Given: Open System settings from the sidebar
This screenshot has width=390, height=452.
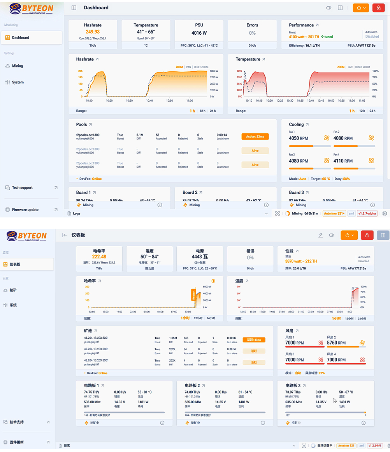Looking at the screenshot, I should click(17, 82).
